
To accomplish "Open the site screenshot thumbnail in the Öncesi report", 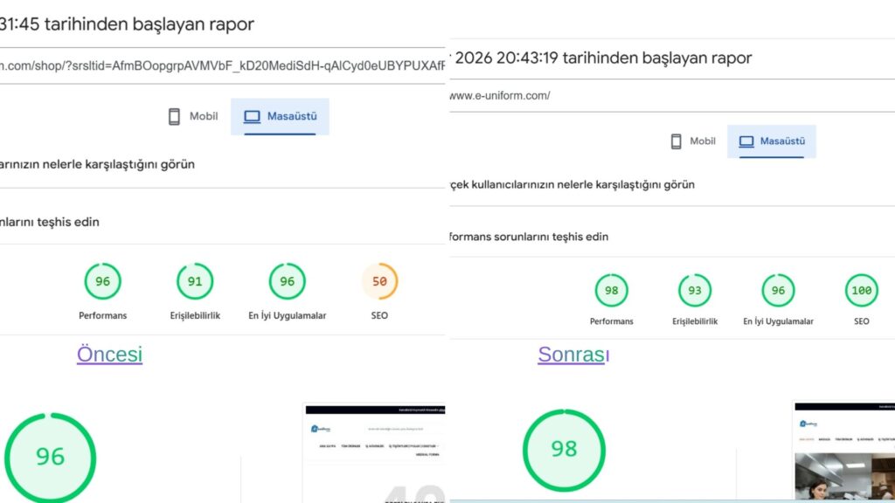I will [374, 452].
